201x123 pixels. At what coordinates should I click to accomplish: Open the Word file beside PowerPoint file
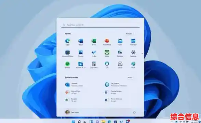click(113, 92)
